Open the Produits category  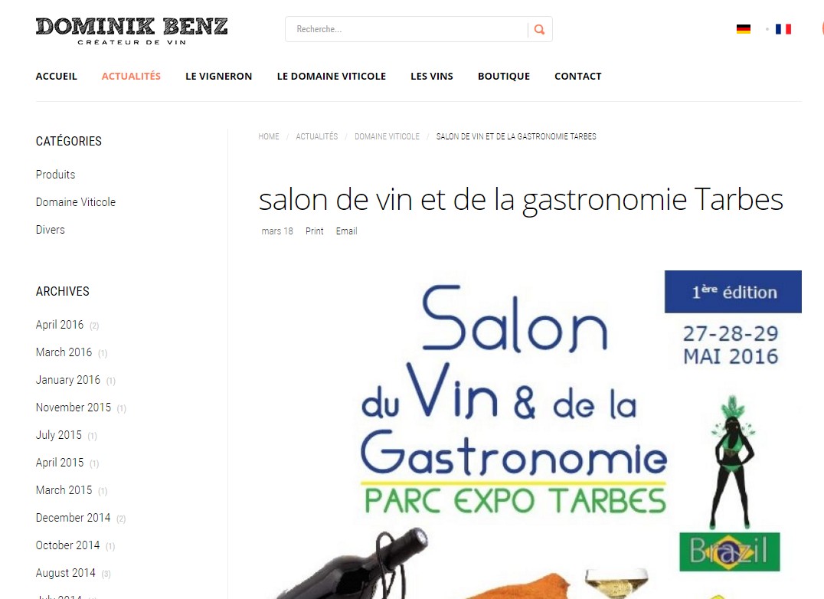55,175
